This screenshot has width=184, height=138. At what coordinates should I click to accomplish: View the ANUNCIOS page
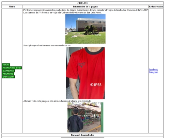pos(8,74)
